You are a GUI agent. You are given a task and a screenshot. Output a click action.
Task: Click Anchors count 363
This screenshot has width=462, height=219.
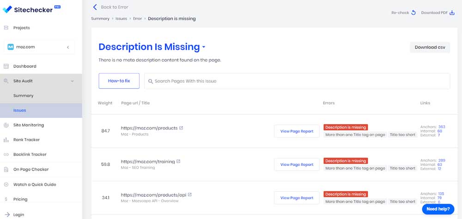(x=442, y=127)
